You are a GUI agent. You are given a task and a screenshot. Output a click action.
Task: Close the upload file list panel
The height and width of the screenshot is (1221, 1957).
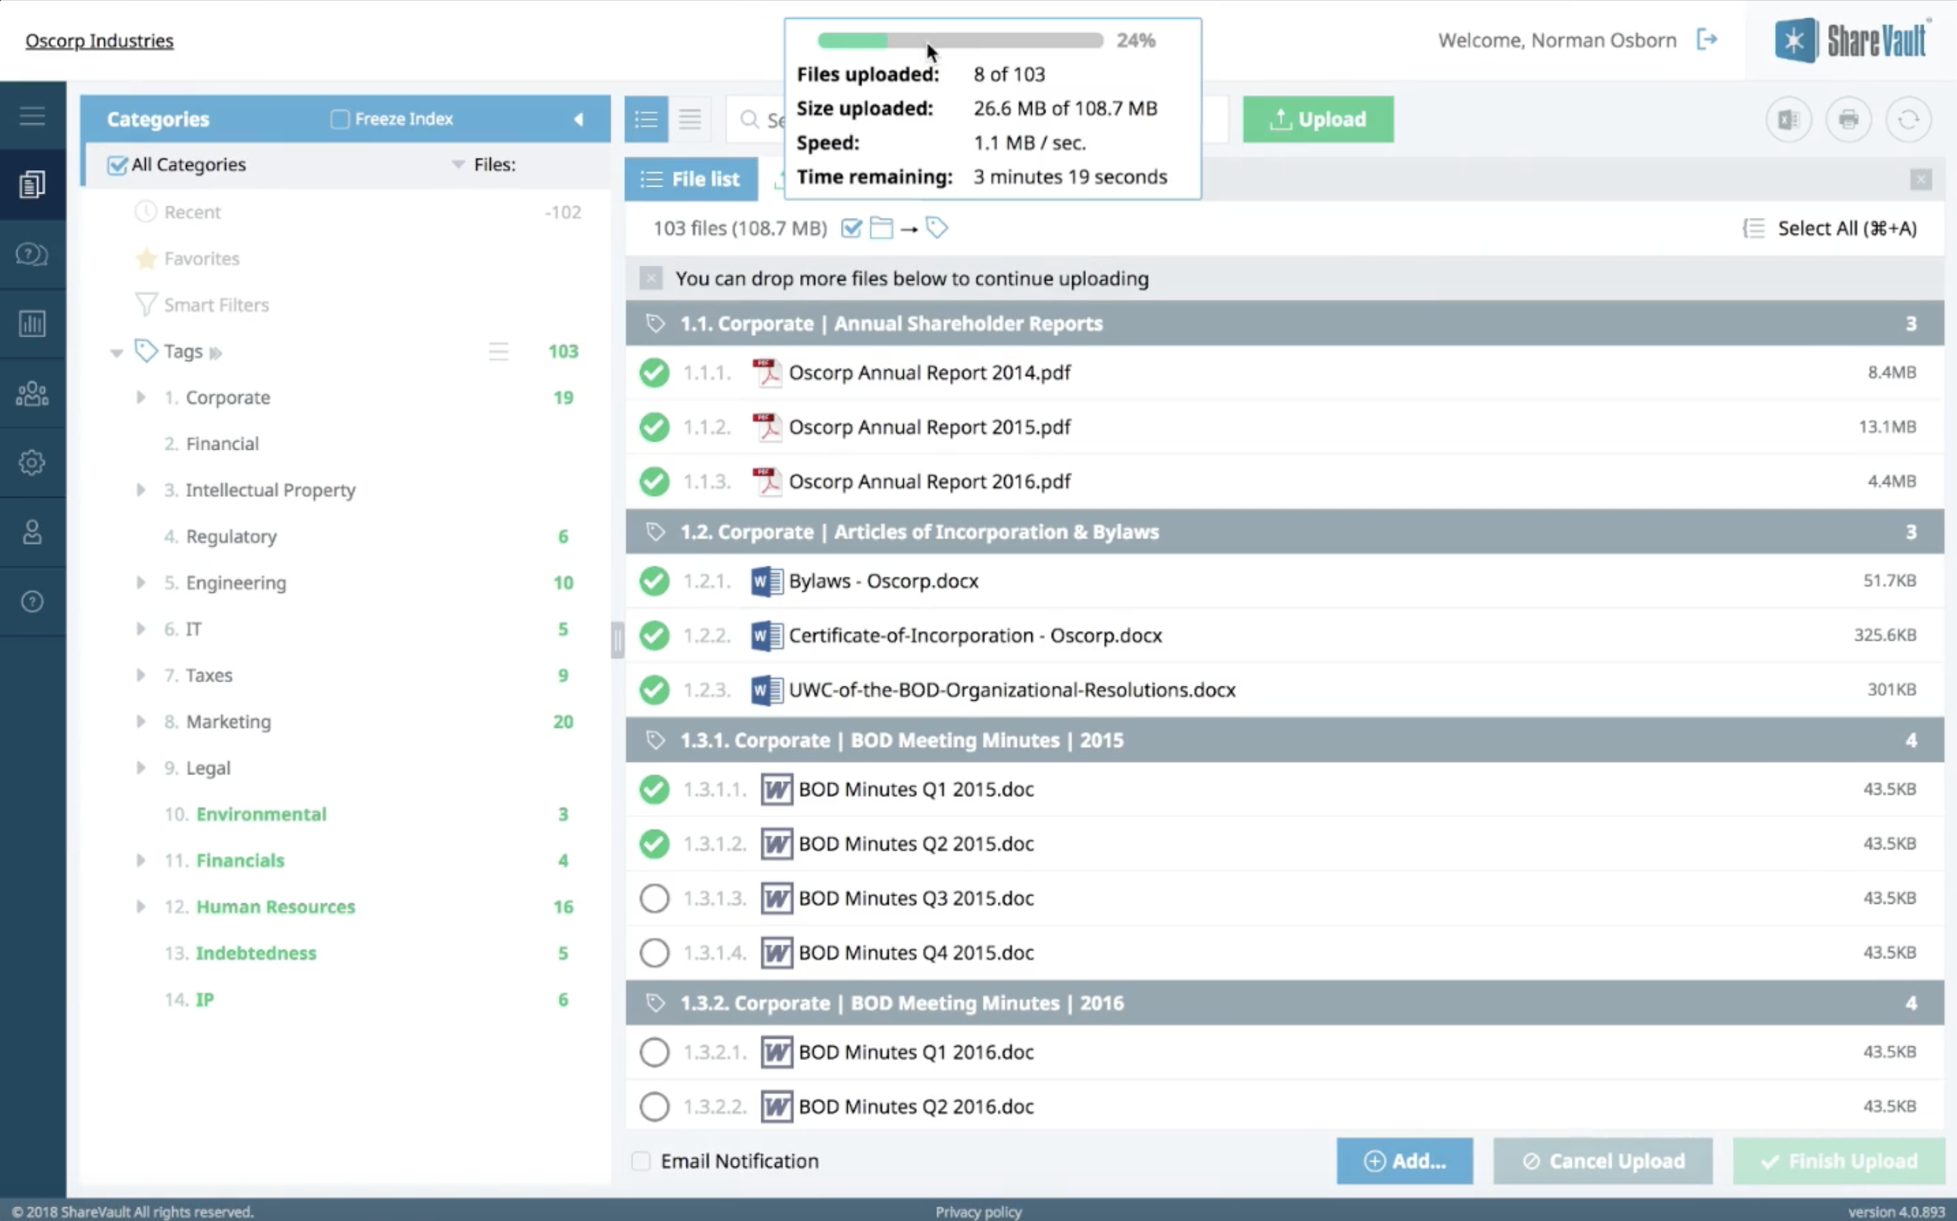1921,179
